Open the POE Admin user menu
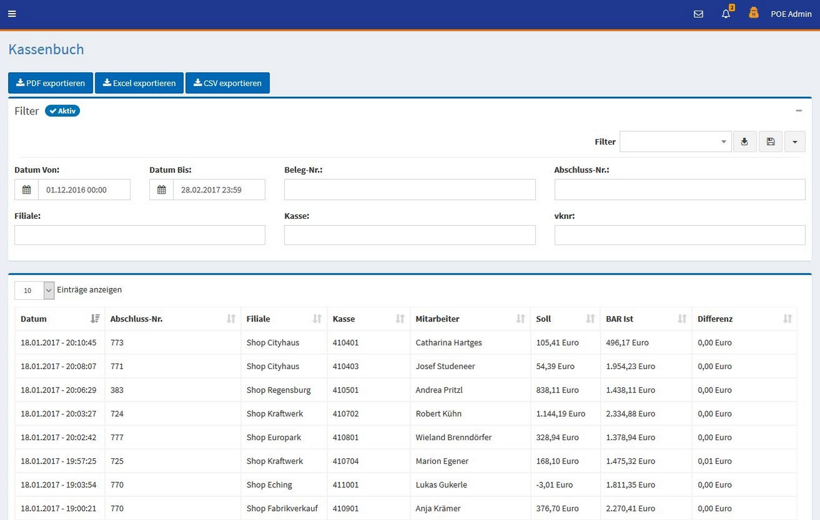Viewport: 820px width, 520px height. pyautogui.click(x=791, y=14)
